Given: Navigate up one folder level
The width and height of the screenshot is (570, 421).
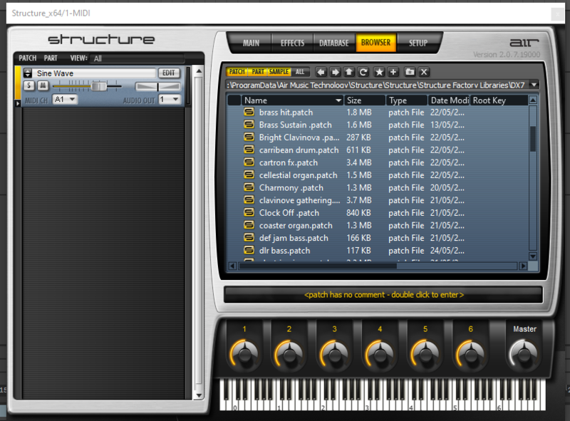Looking at the screenshot, I should point(349,72).
